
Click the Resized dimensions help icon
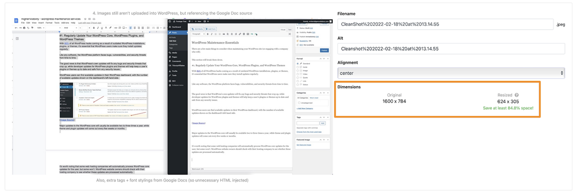coord(516,95)
